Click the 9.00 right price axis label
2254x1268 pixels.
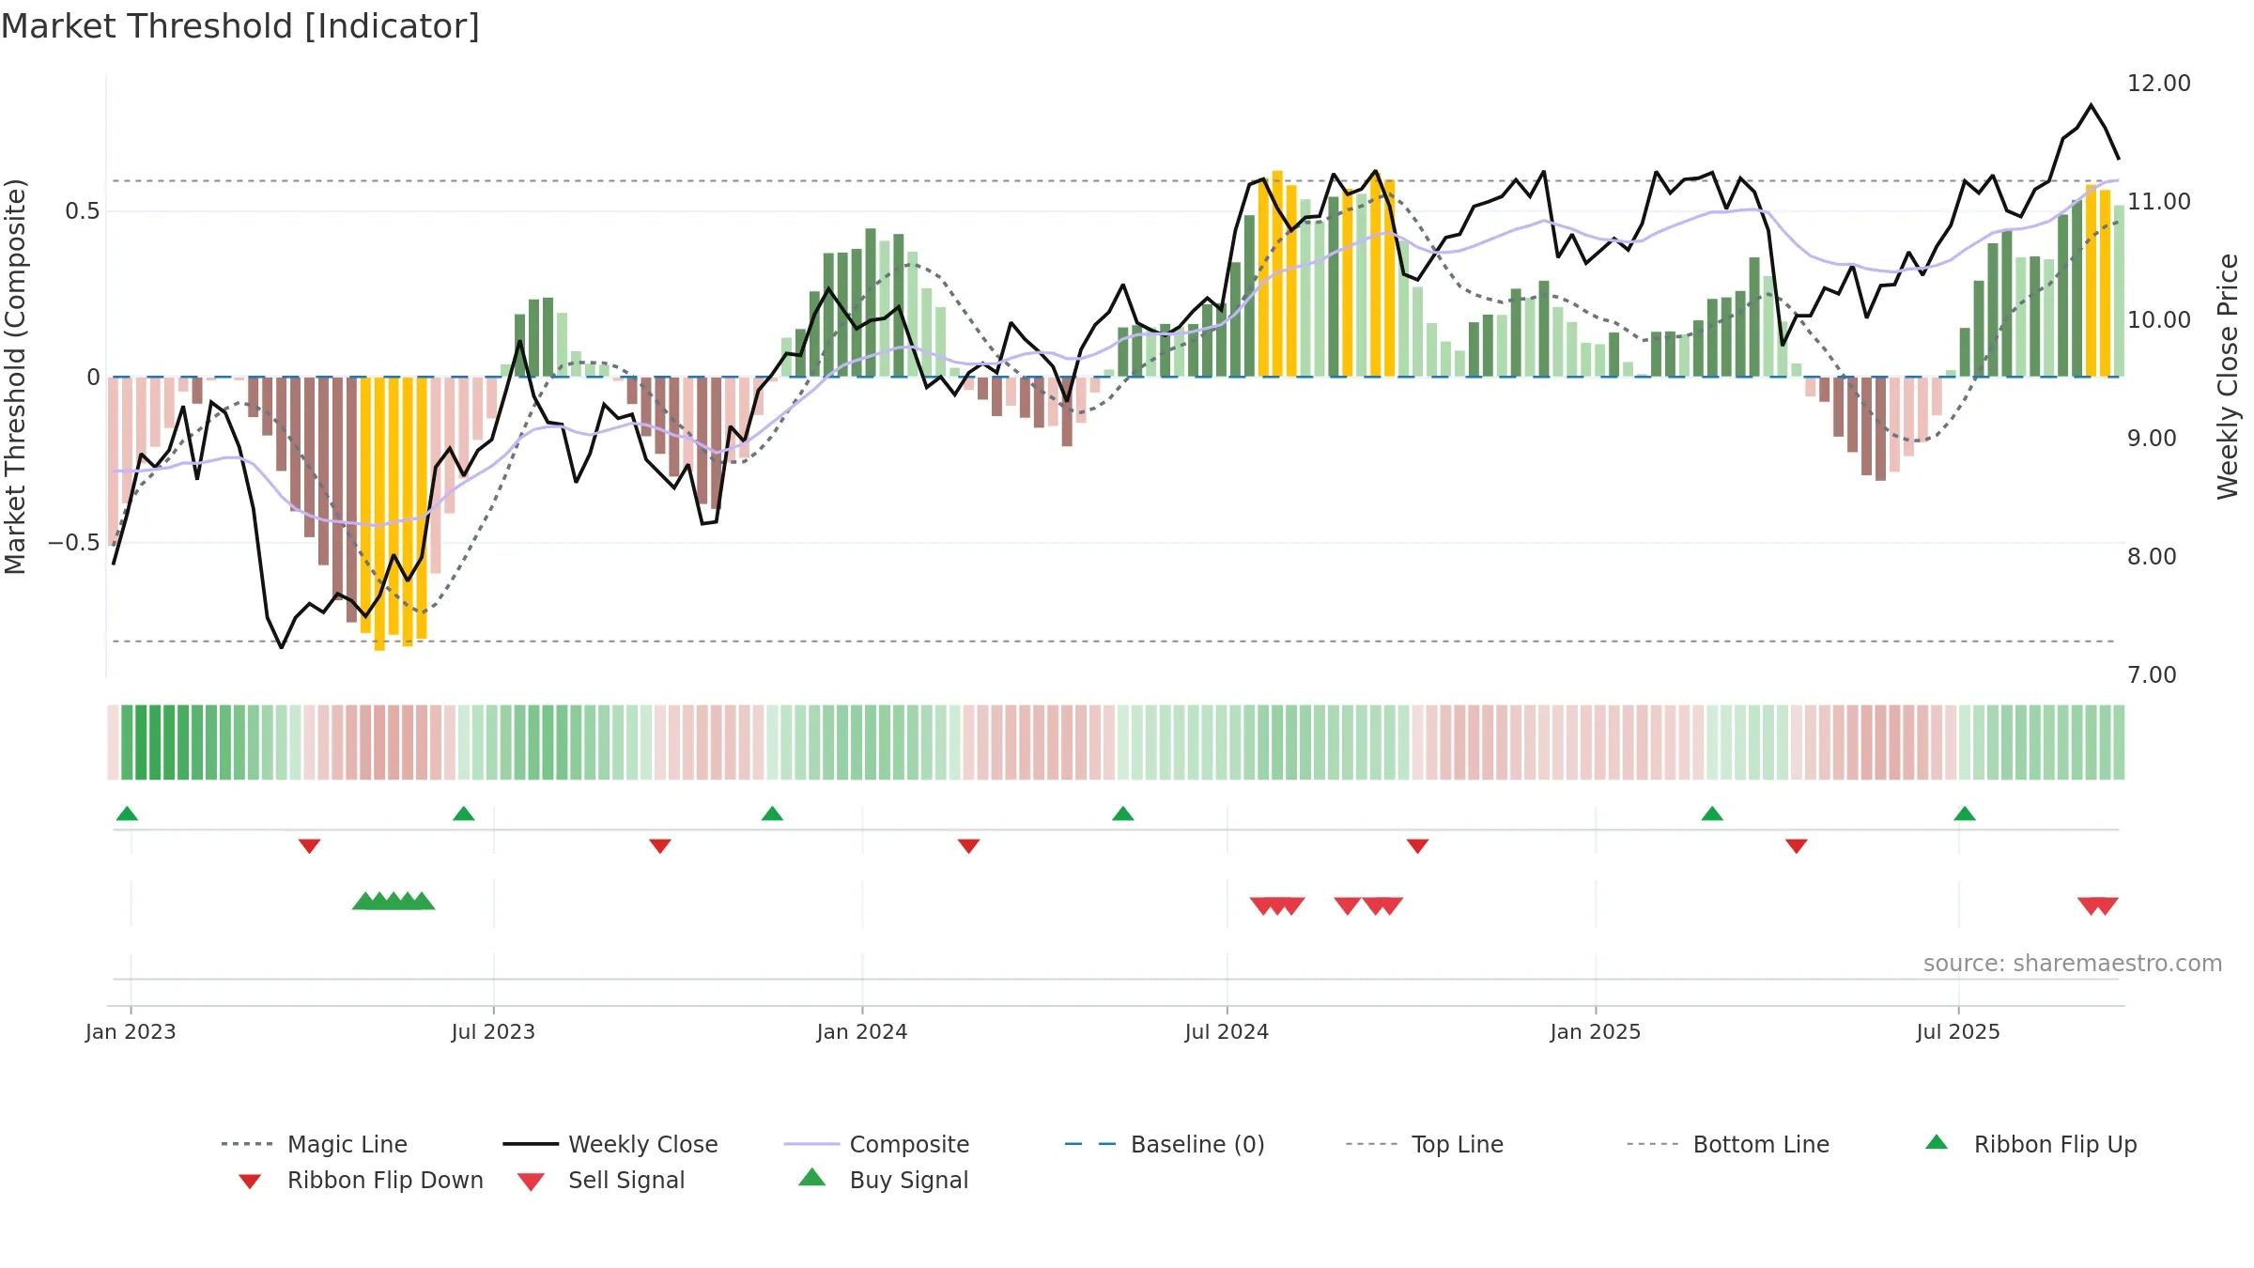pyautogui.click(x=2152, y=439)
